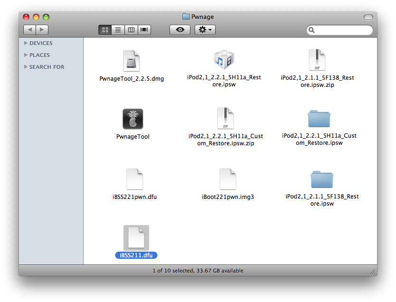
Task: Open the iPod2,1_2.2.1_5H11a_Custom_Restore.ipsw folder
Action: coord(319,119)
